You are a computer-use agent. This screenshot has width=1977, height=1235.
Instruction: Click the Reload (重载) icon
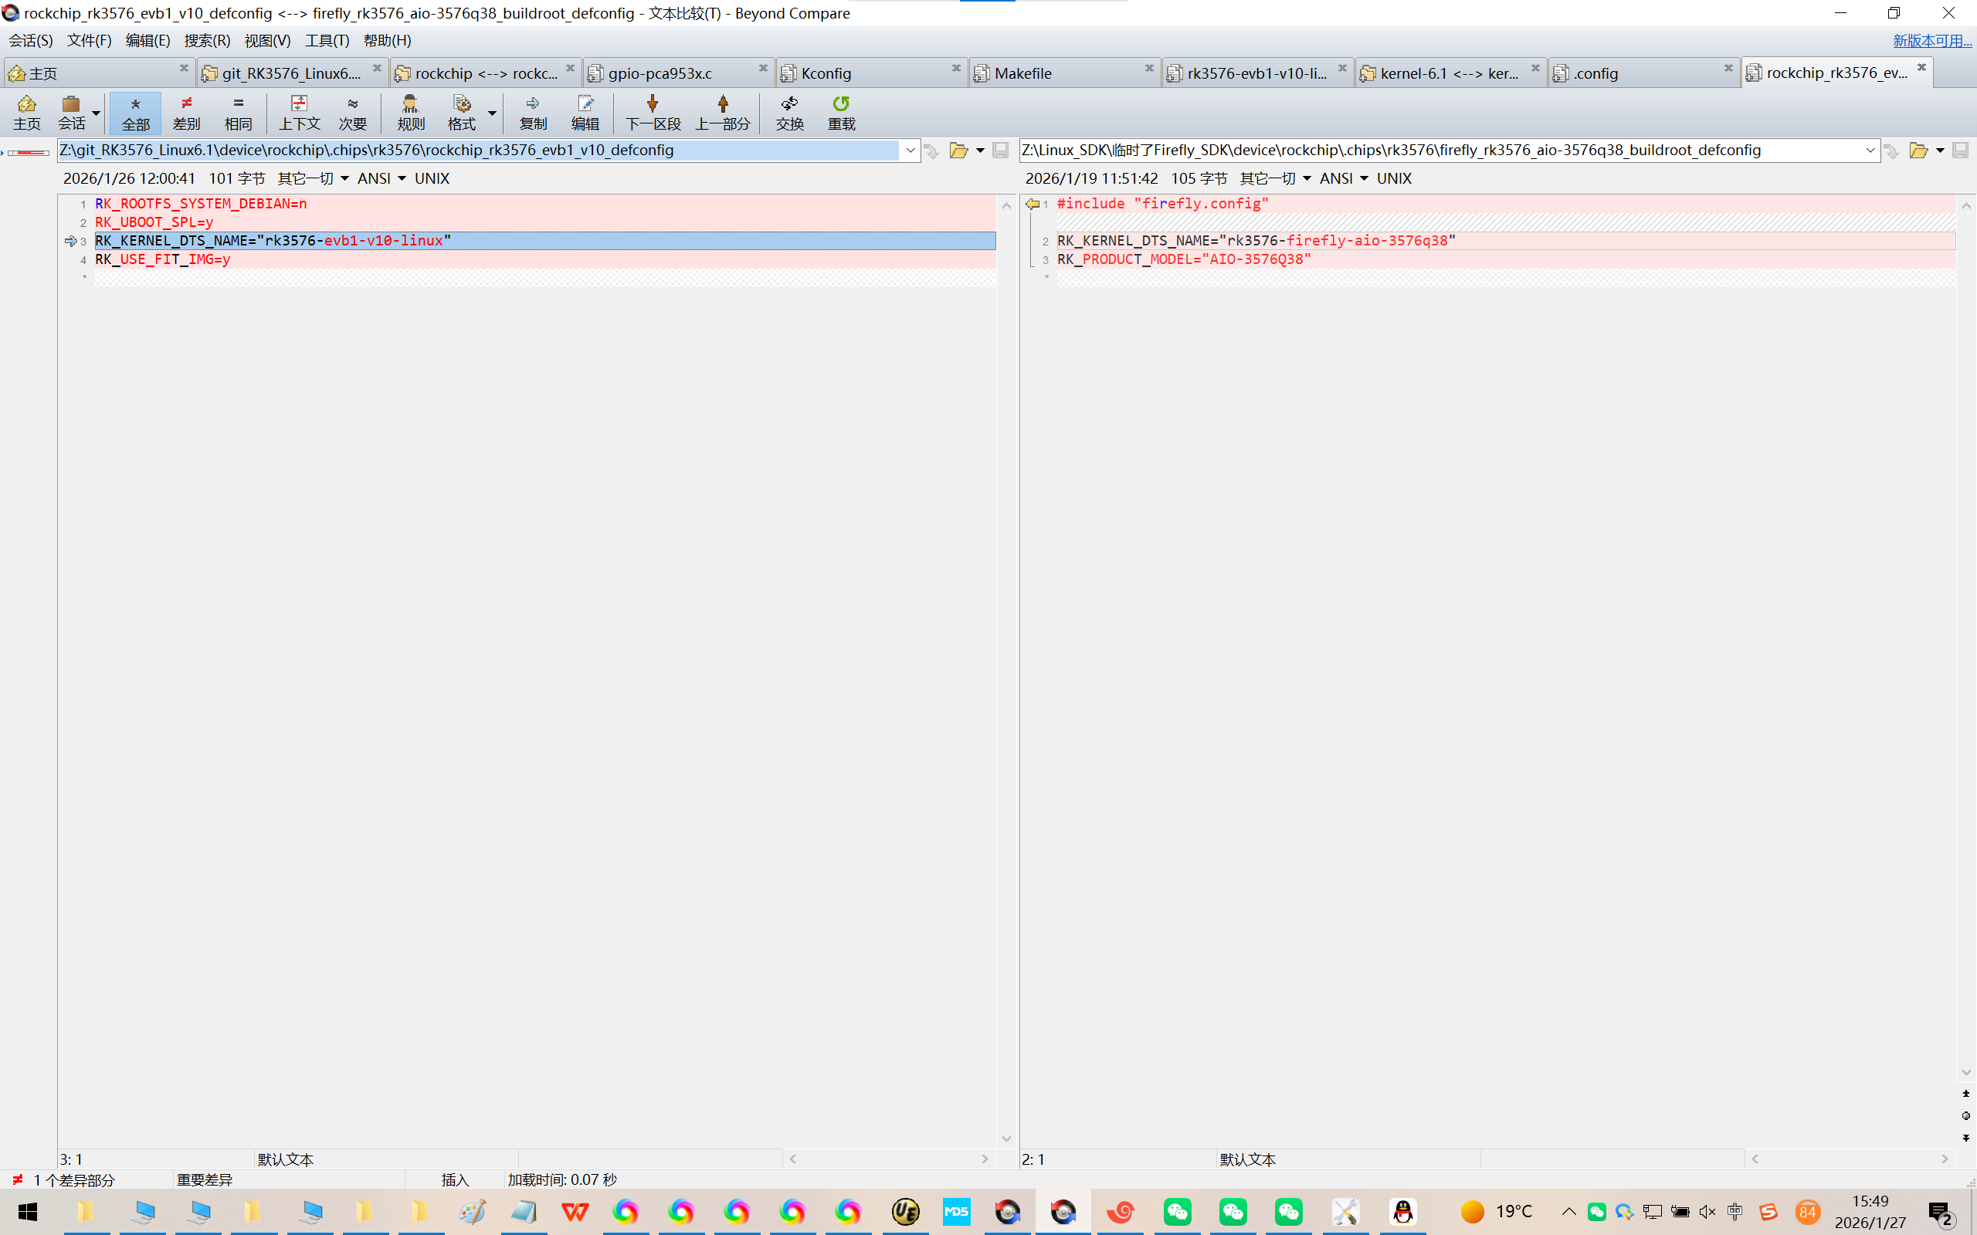pyautogui.click(x=841, y=112)
